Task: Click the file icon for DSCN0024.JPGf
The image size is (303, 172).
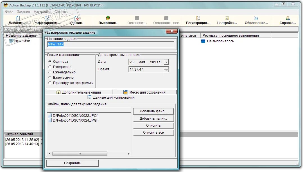Action: point(50,120)
